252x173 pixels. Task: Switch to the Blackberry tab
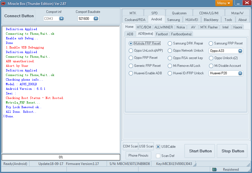[x=211, y=20]
